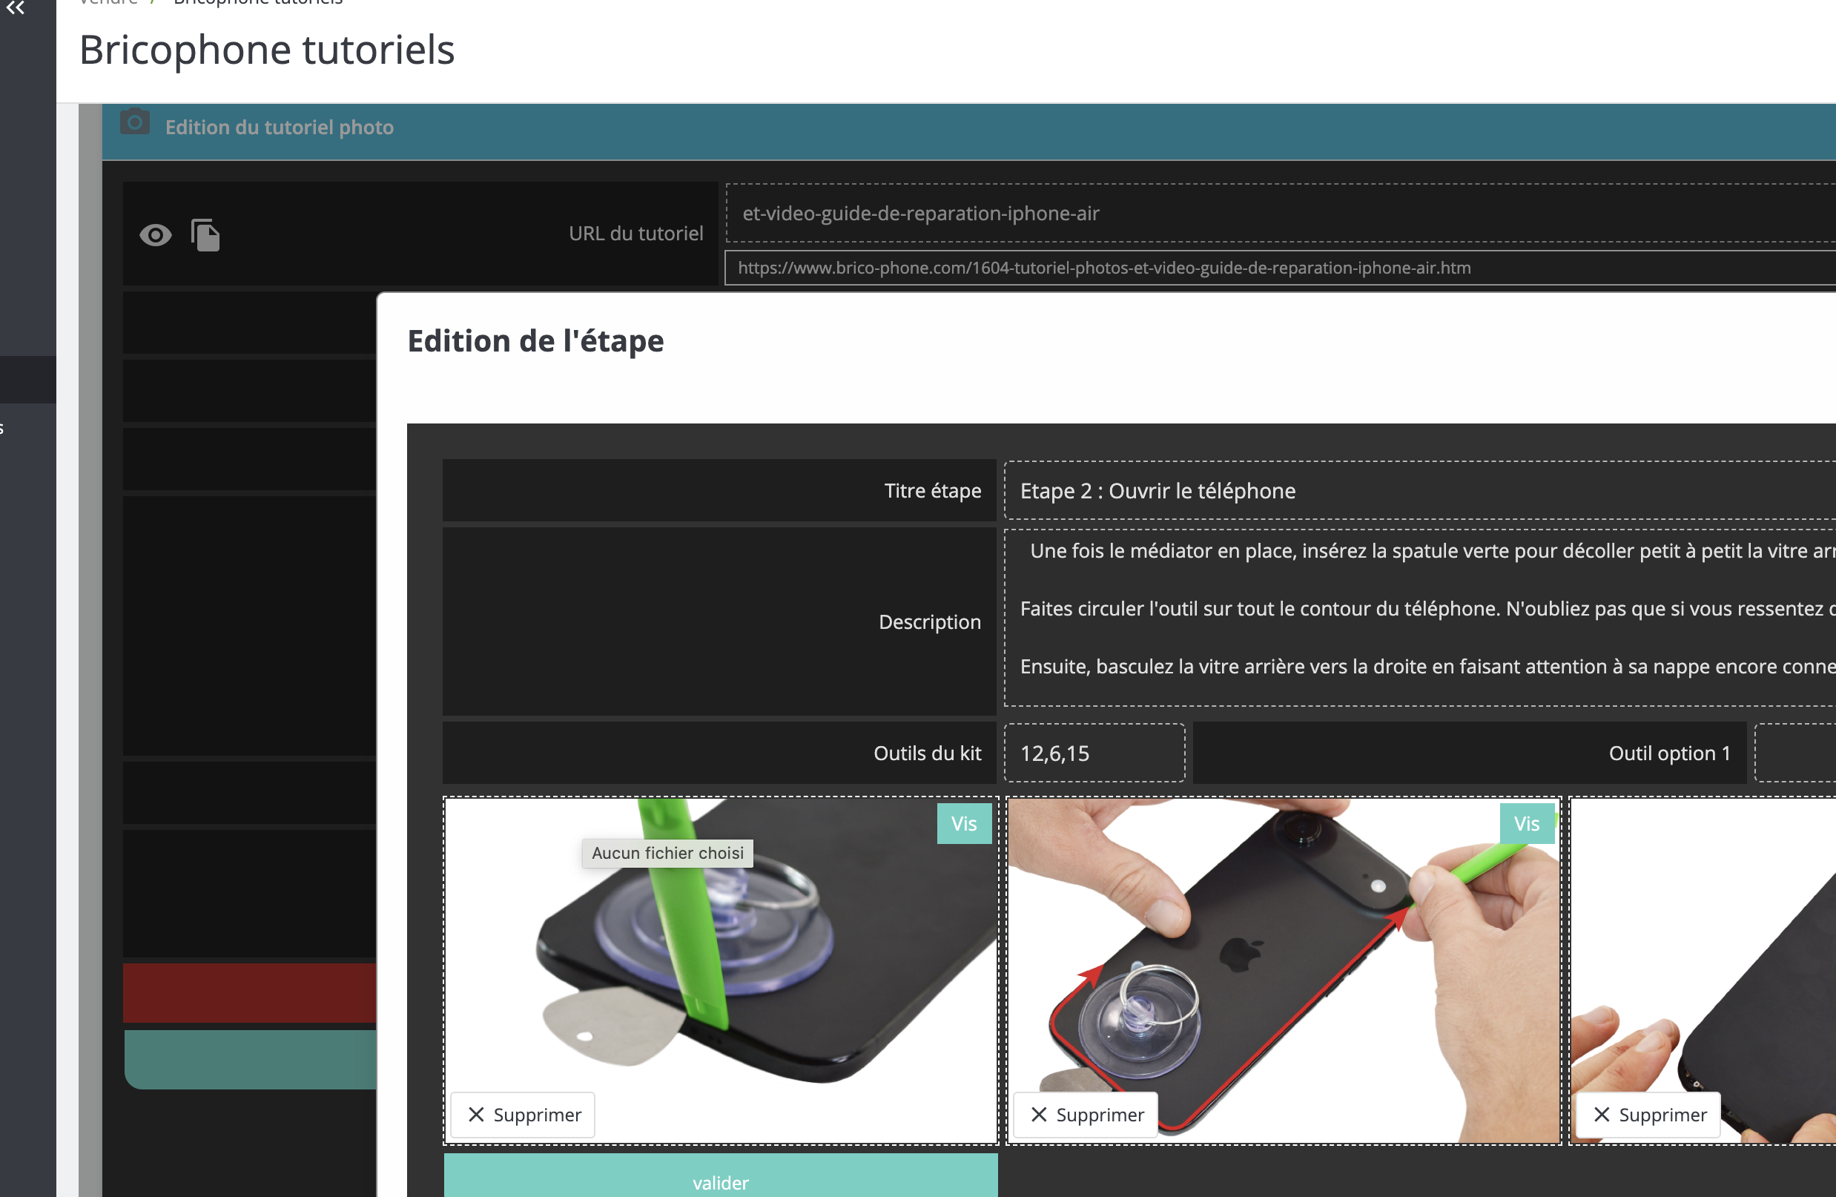The width and height of the screenshot is (1836, 1197).
Task: Click the Titre étape input field
Action: point(1418,491)
